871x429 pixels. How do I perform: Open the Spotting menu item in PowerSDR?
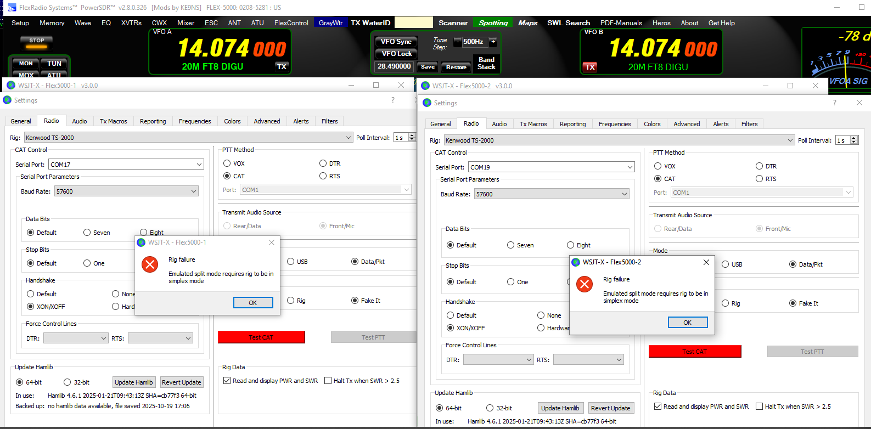[x=493, y=23]
